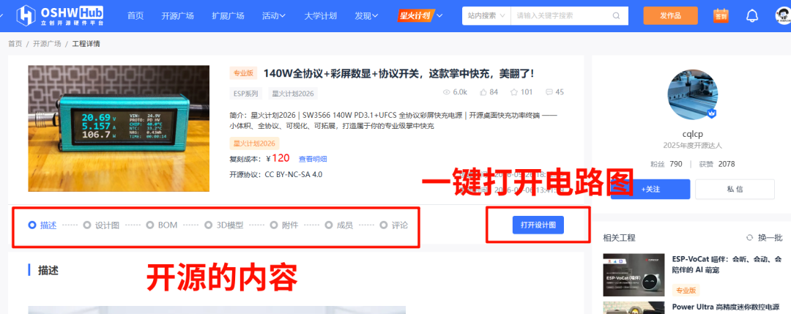Select the BOM step radio

tap(150, 225)
